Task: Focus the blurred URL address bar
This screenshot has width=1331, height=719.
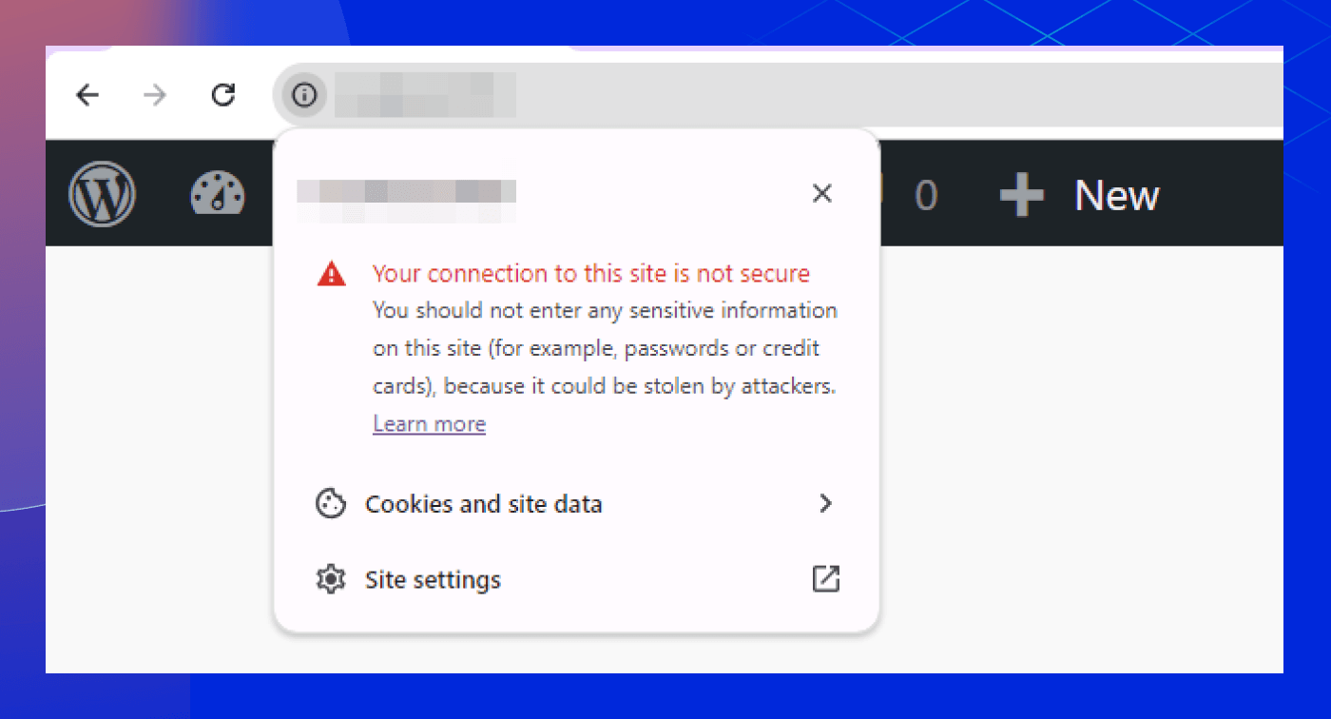Action: point(761,95)
